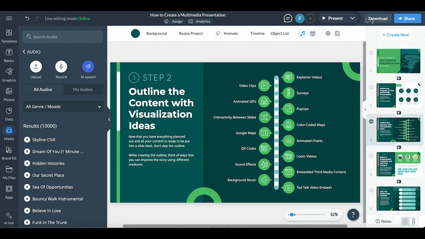The width and height of the screenshot is (425, 239).
Task: Open Resize Project option
Action: coord(191,33)
